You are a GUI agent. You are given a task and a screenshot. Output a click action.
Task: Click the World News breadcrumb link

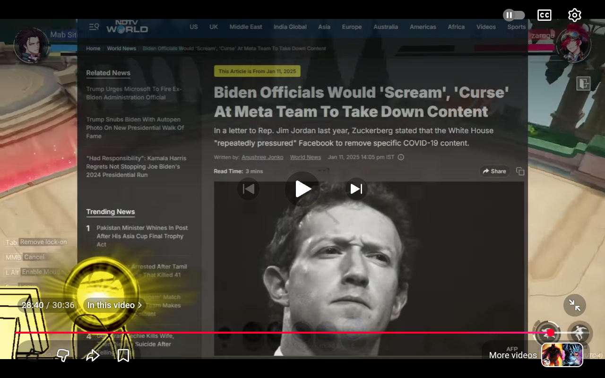[121, 49]
